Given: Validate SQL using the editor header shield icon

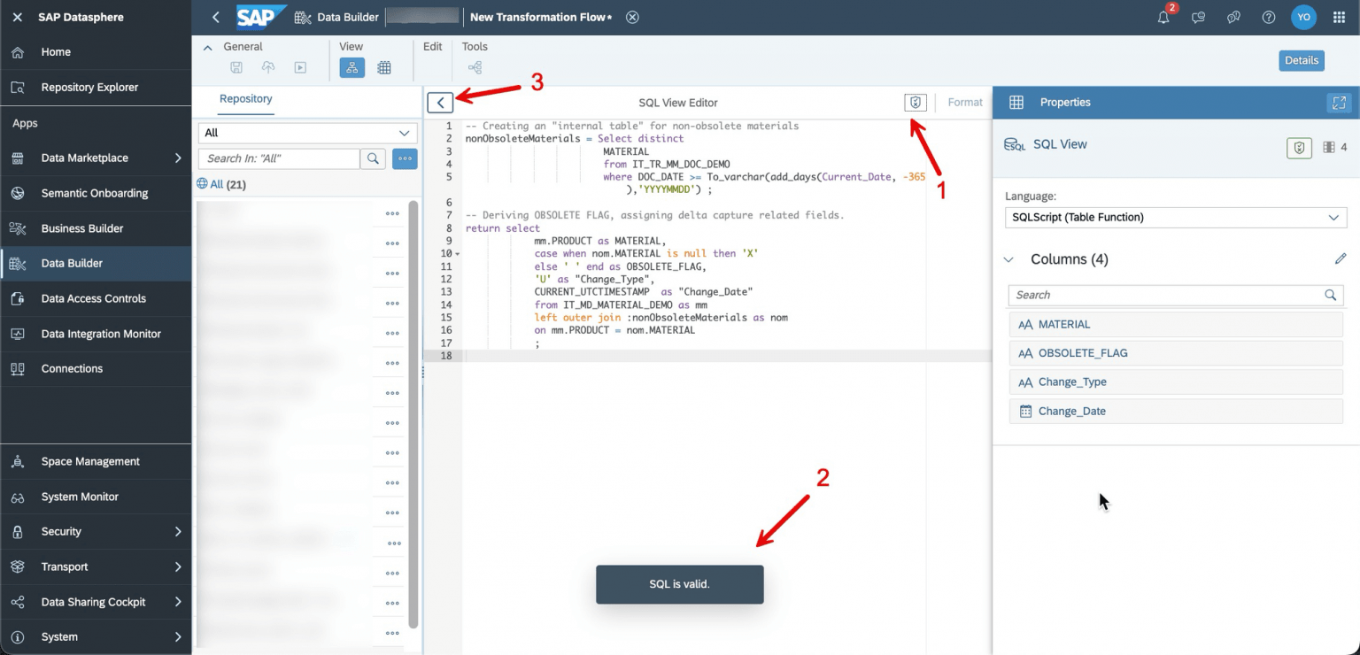Looking at the screenshot, I should pos(916,103).
